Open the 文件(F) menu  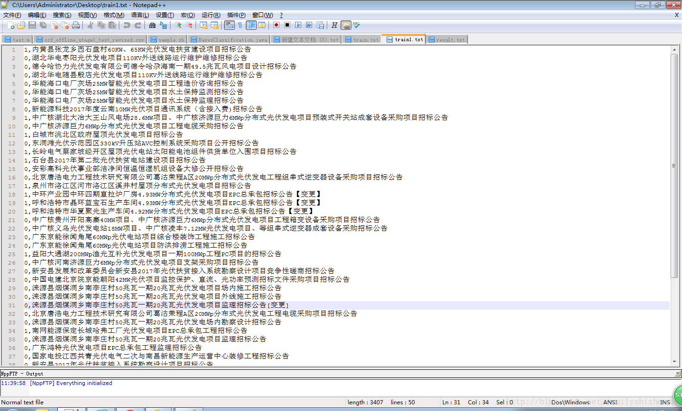click(12, 15)
